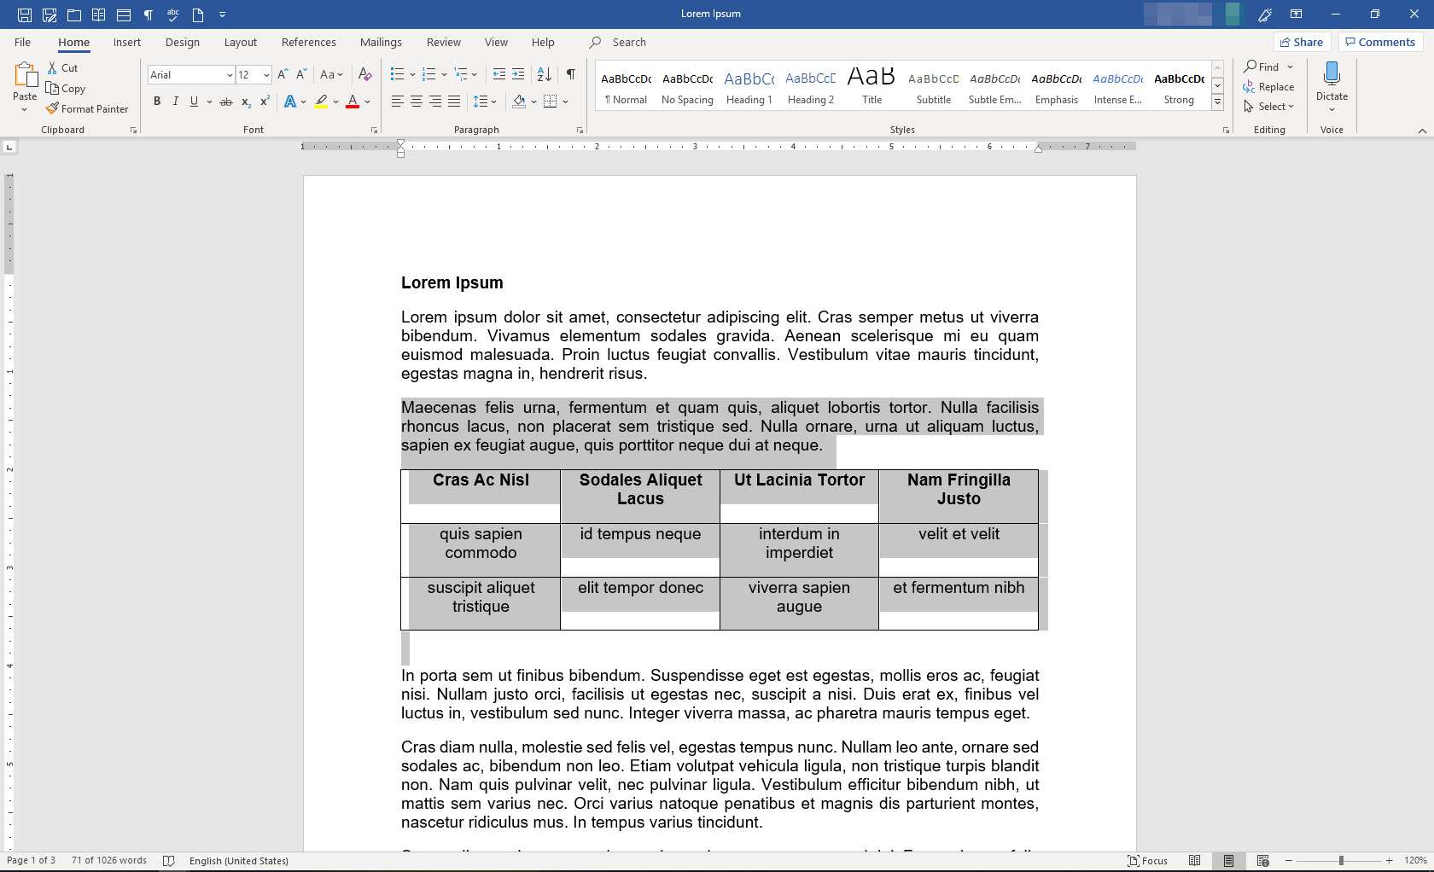Switch to the Design tab
The image size is (1434, 872).
(183, 42)
